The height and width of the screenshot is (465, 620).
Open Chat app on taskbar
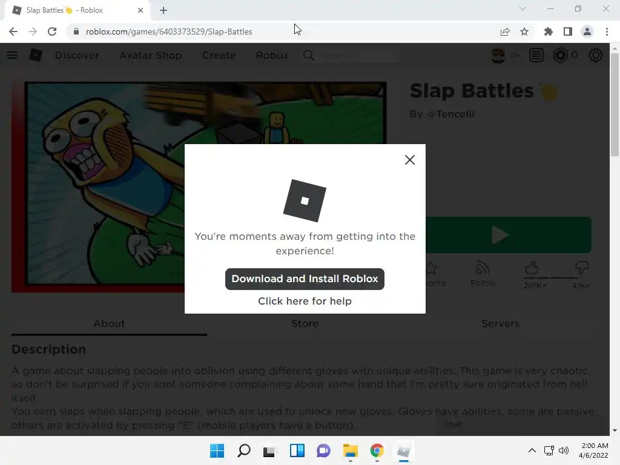323,450
